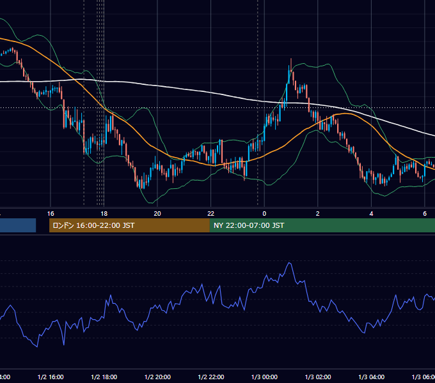The height and width of the screenshot is (383, 435).
Task: Click the hour label 0 on upper axis
Action: pos(264,214)
